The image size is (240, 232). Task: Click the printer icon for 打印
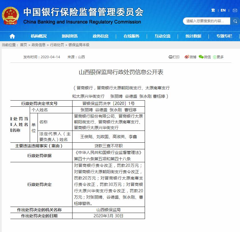tap(170, 57)
